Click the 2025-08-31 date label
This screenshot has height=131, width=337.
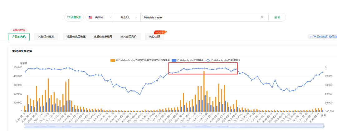(x=315, y=118)
